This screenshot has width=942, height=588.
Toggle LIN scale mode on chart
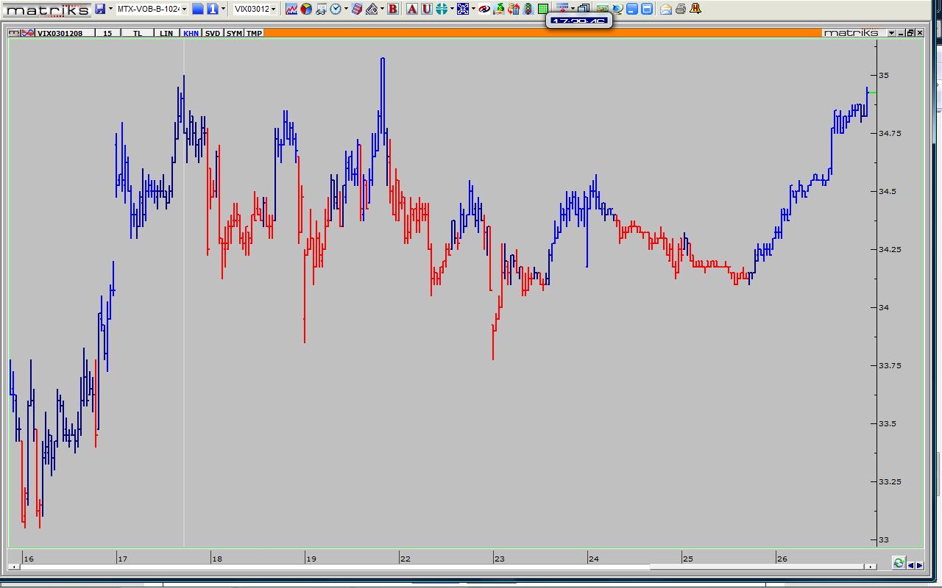(x=166, y=33)
